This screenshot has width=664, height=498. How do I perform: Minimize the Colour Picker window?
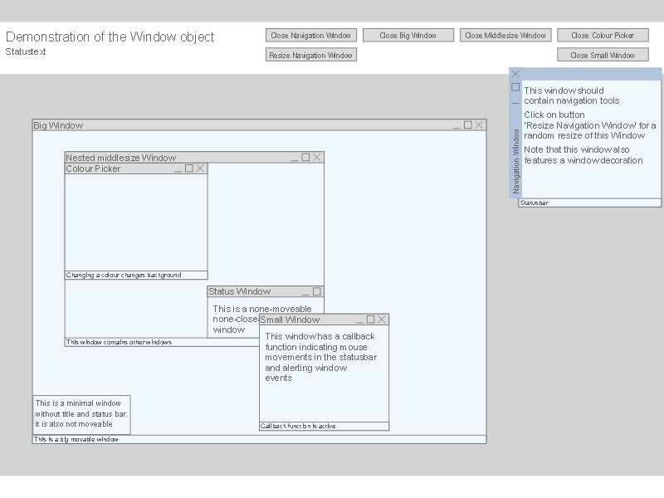point(178,168)
